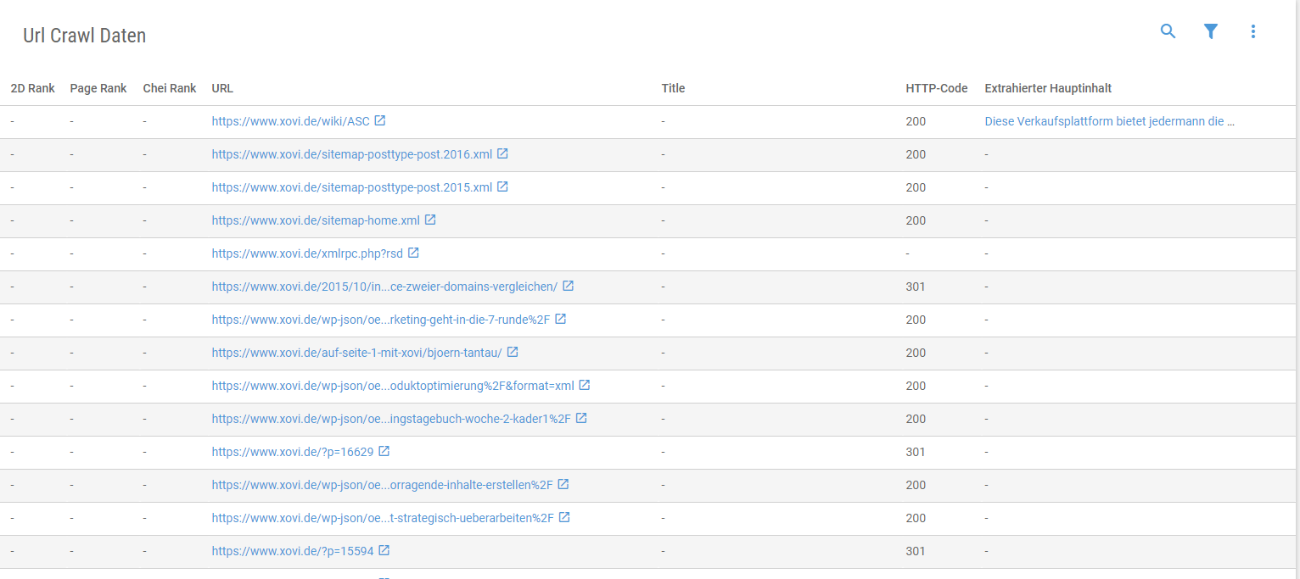Image resolution: width=1300 pixels, height=579 pixels.
Task: Follow the rketing-geht-in-die-7-runde link
Action: tap(381, 320)
